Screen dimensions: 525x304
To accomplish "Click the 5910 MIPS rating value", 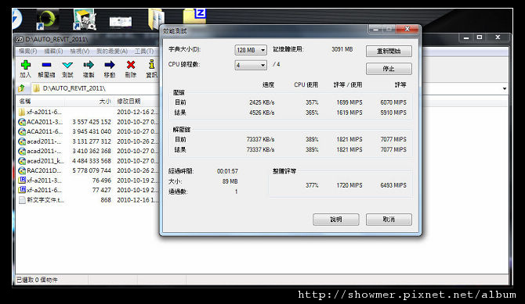I will click(x=393, y=113).
